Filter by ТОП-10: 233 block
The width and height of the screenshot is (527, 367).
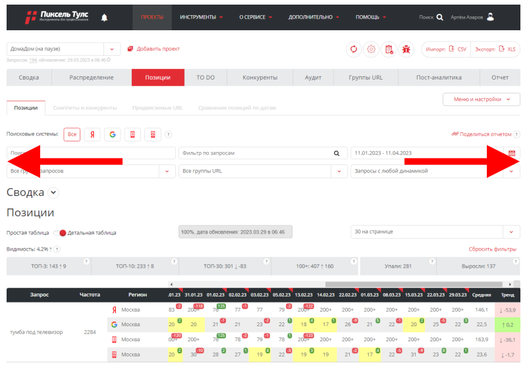pyautogui.click(x=135, y=266)
